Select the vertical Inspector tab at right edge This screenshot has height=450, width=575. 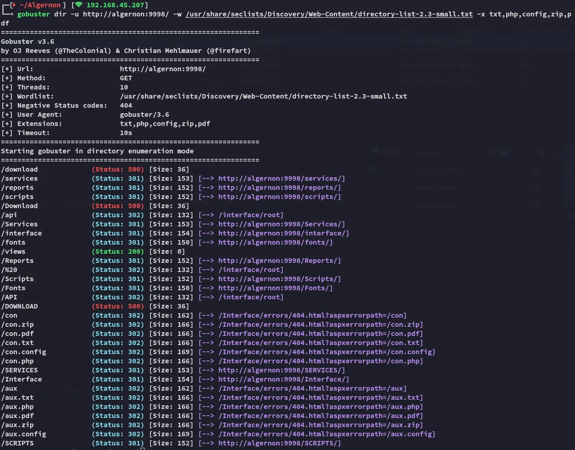tap(570, 179)
